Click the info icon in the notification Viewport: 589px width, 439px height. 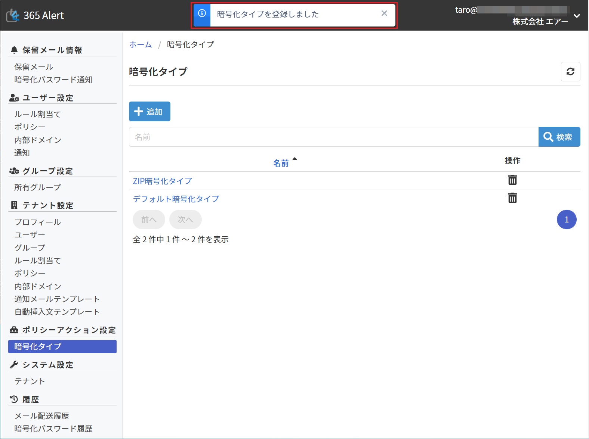(x=202, y=13)
